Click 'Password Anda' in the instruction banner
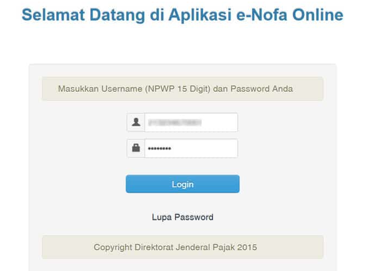This screenshot has height=271, width=366. (262, 89)
